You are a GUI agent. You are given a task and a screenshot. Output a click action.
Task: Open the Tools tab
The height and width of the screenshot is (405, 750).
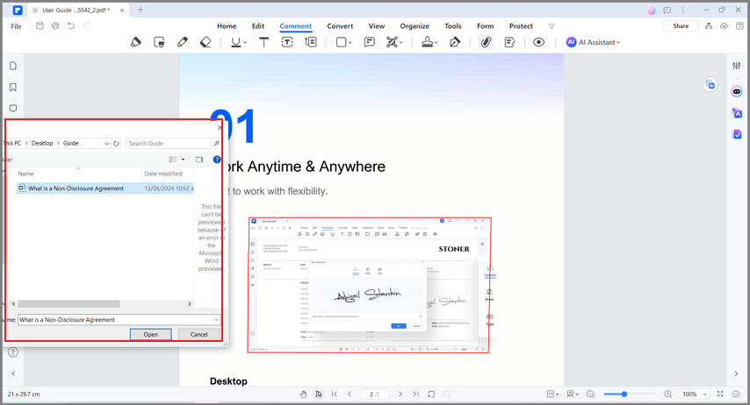tap(453, 26)
